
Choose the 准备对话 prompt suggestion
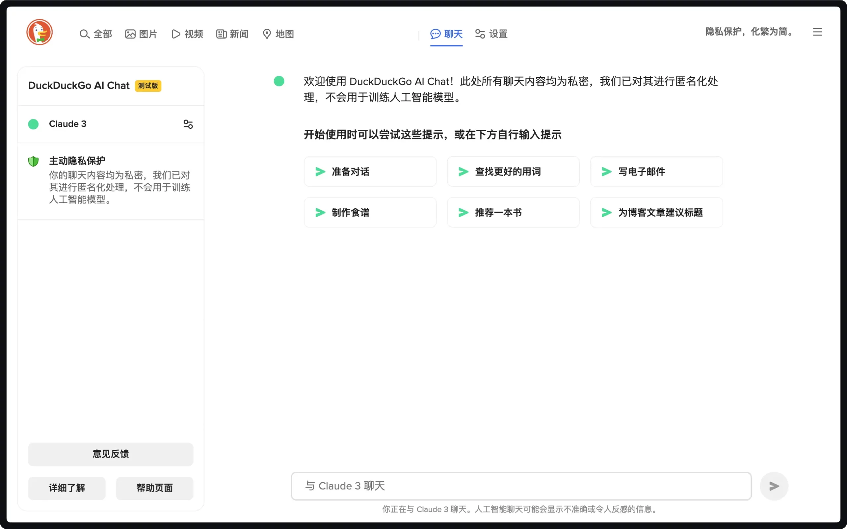point(370,171)
